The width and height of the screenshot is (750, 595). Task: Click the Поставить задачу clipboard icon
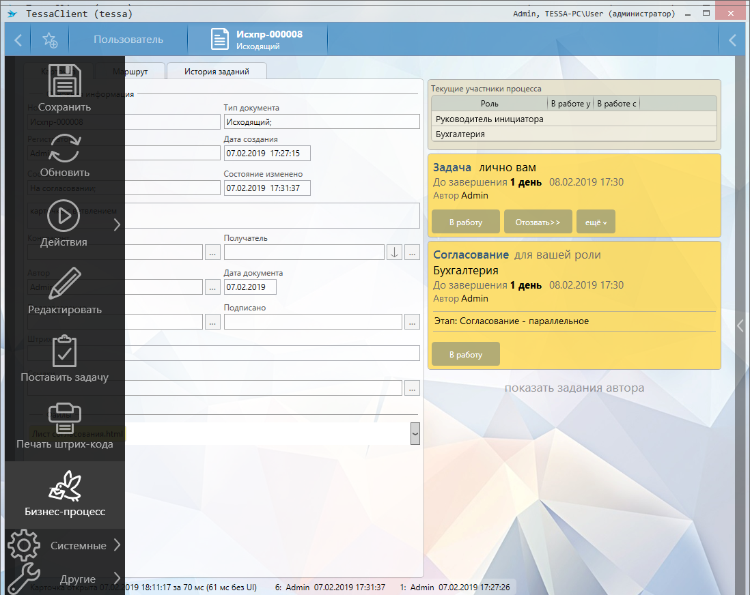coord(65,351)
